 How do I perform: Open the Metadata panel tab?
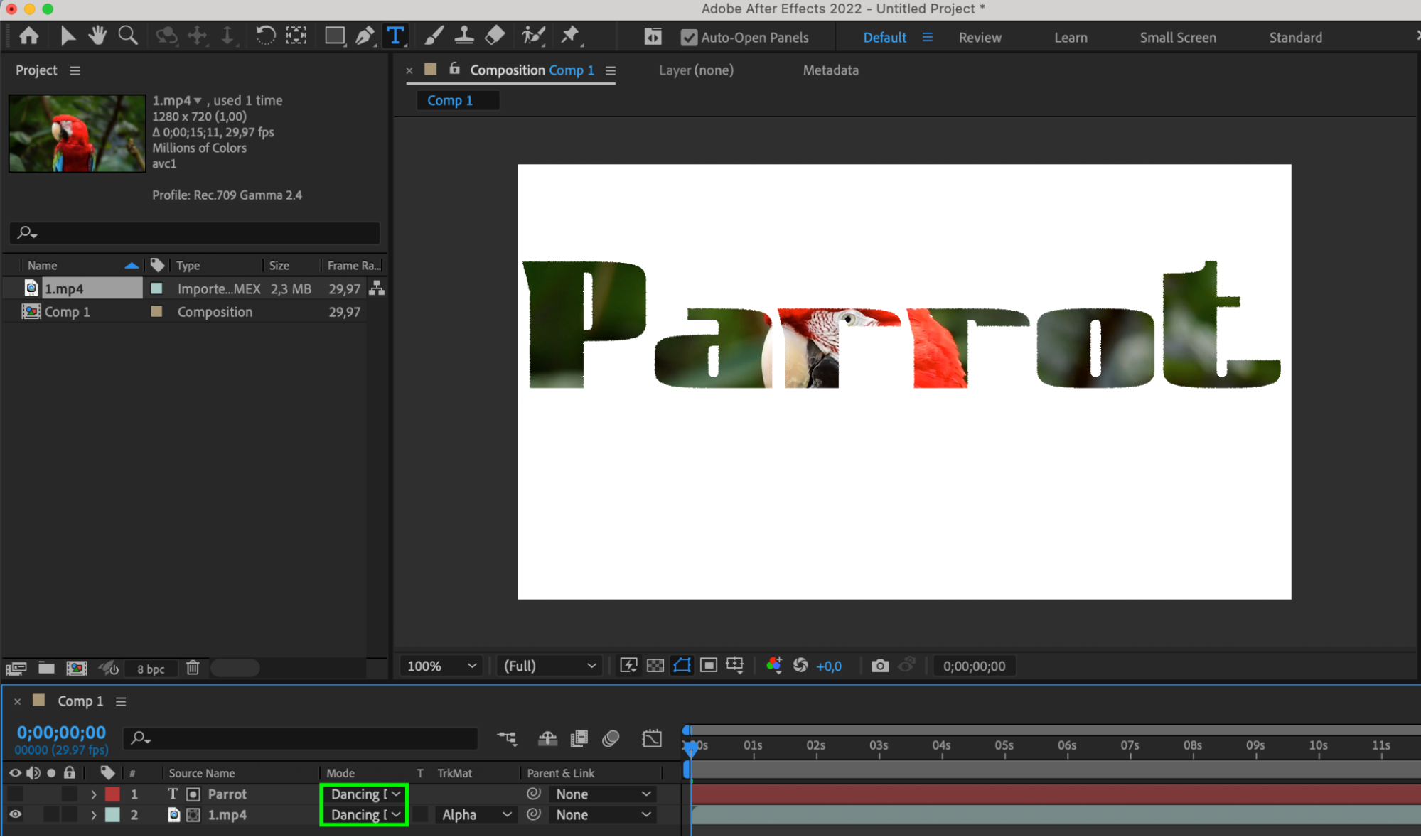[x=830, y=70]
